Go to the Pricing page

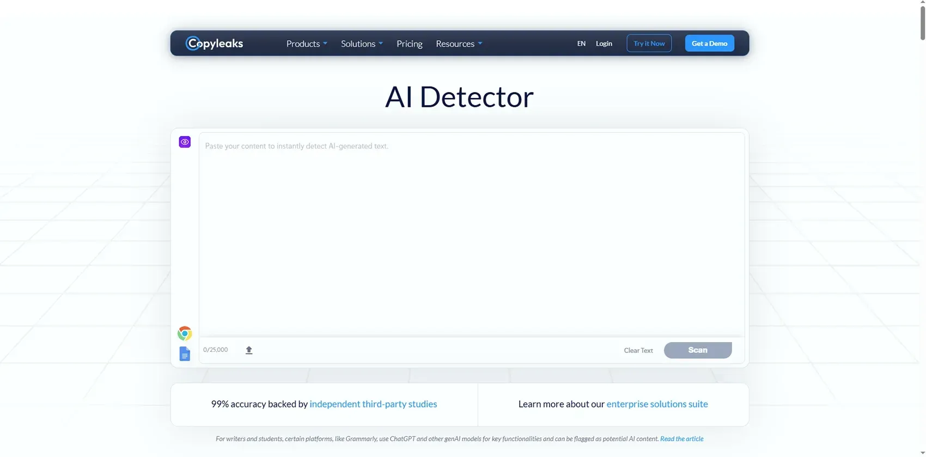click(409, 44)
